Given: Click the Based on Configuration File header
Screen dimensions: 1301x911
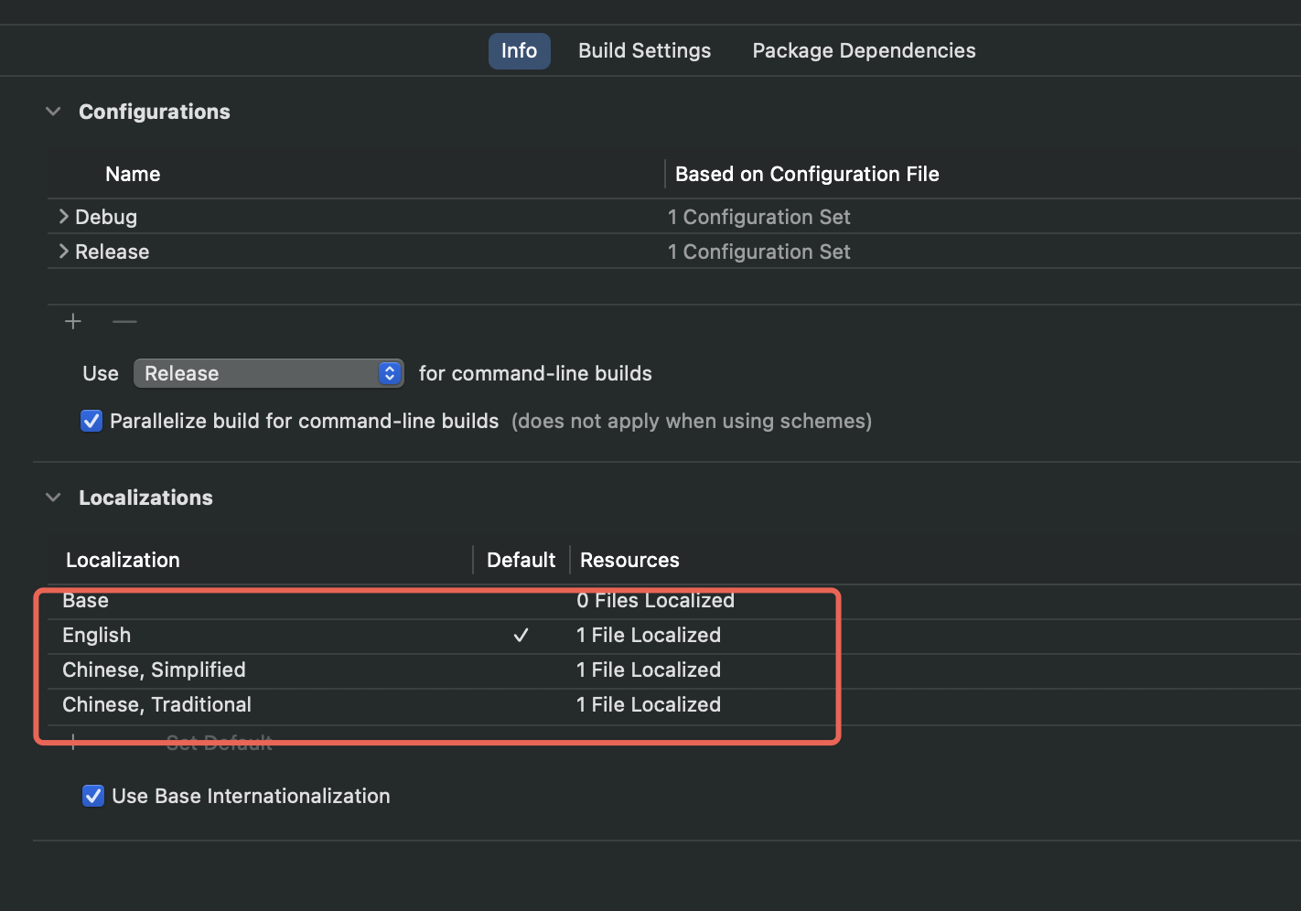Looking at the screenshot, I should (807, 175).
